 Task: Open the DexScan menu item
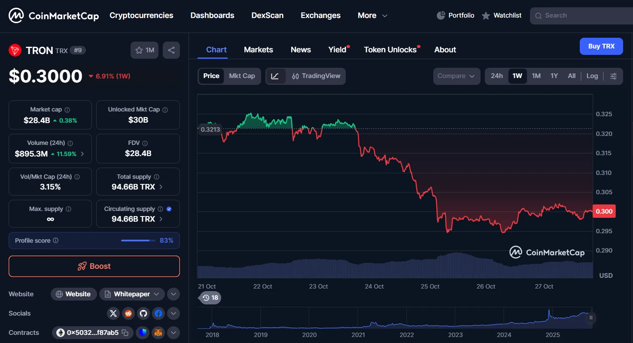(x=267, y=15)
